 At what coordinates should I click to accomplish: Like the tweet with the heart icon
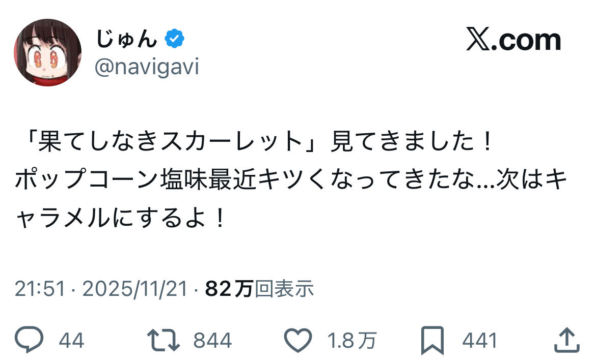[x=297, y=340]
